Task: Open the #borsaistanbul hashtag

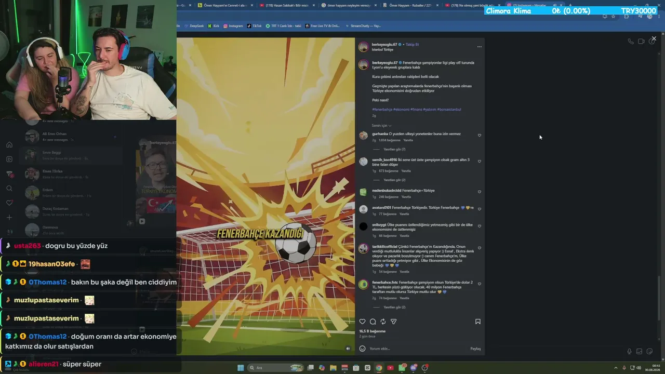Action: [x=449, y=110]
